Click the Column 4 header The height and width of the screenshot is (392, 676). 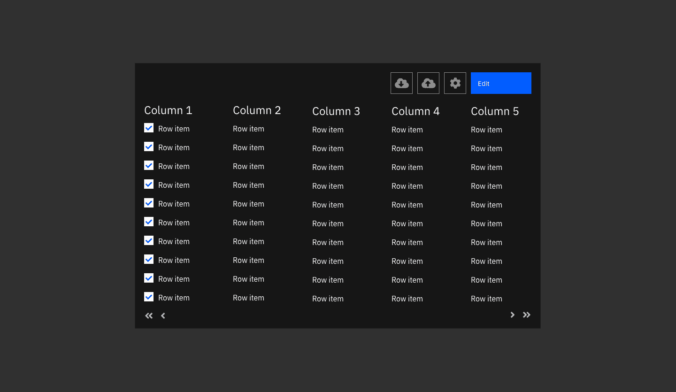[415, 111]
